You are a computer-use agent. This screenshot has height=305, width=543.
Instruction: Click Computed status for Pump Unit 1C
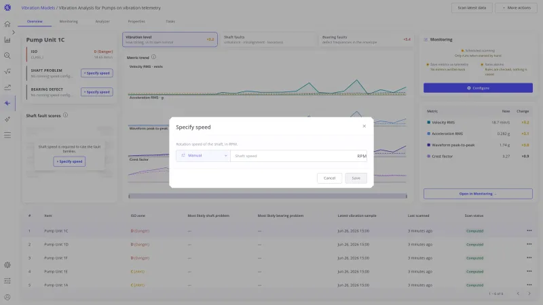[474, 231]
